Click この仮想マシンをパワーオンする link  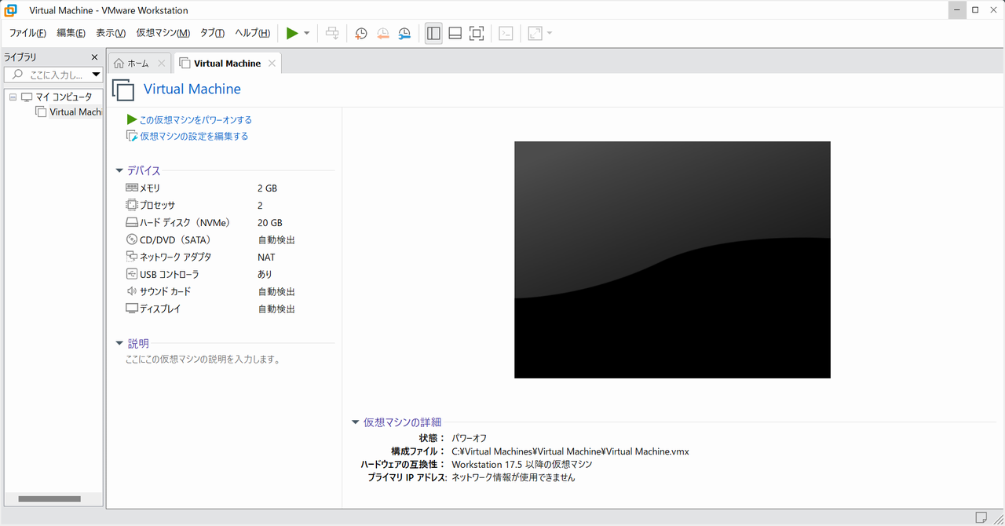click(x=195, y=120)
